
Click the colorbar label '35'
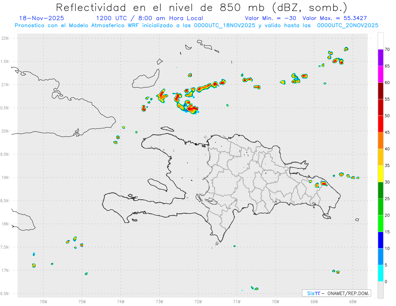[x=387, y=165]
